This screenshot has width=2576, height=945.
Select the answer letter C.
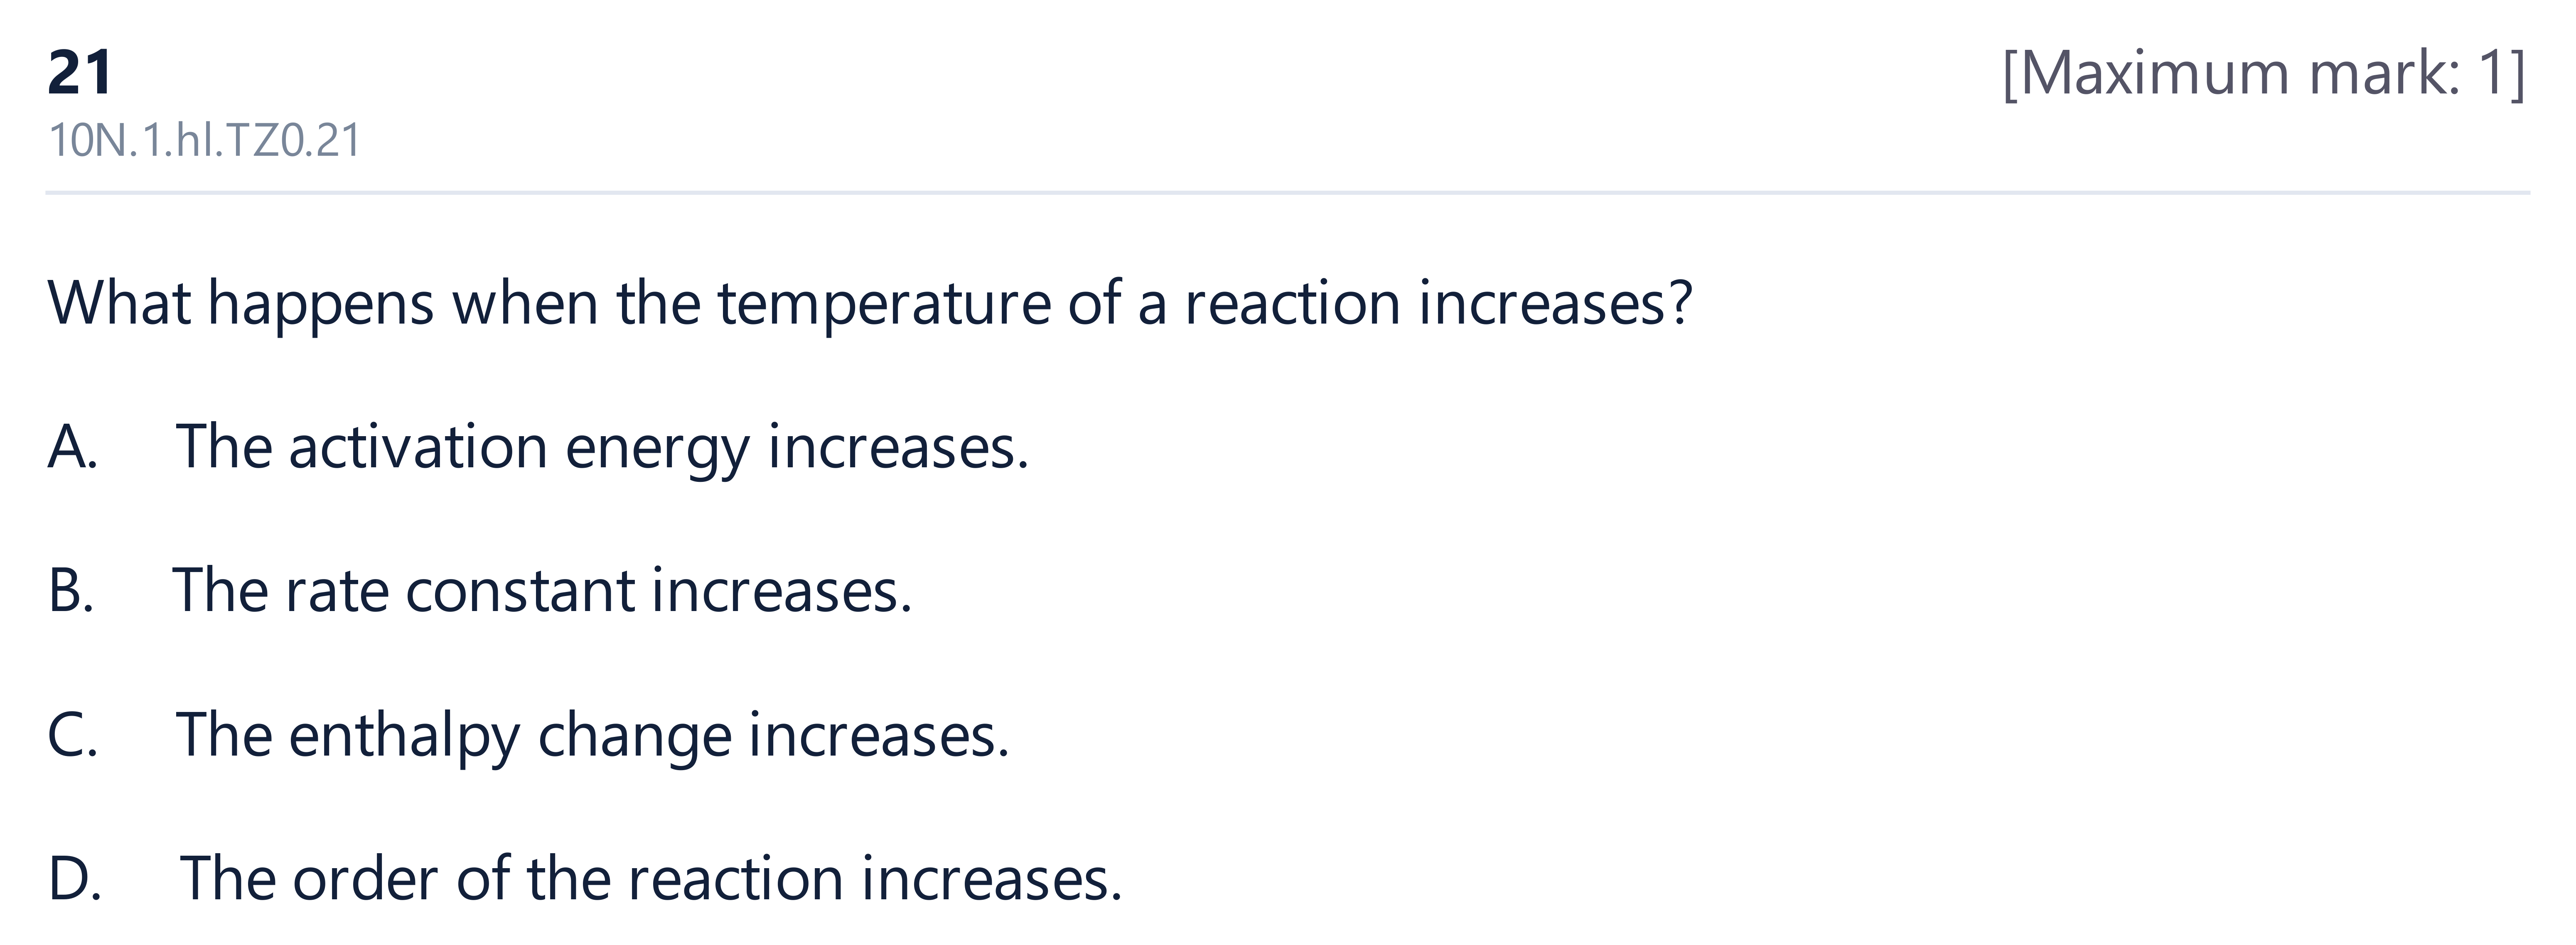[x=72, y=735]
